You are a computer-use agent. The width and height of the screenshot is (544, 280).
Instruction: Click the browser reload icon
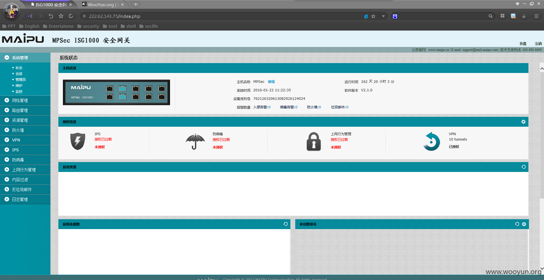(71, 16)
